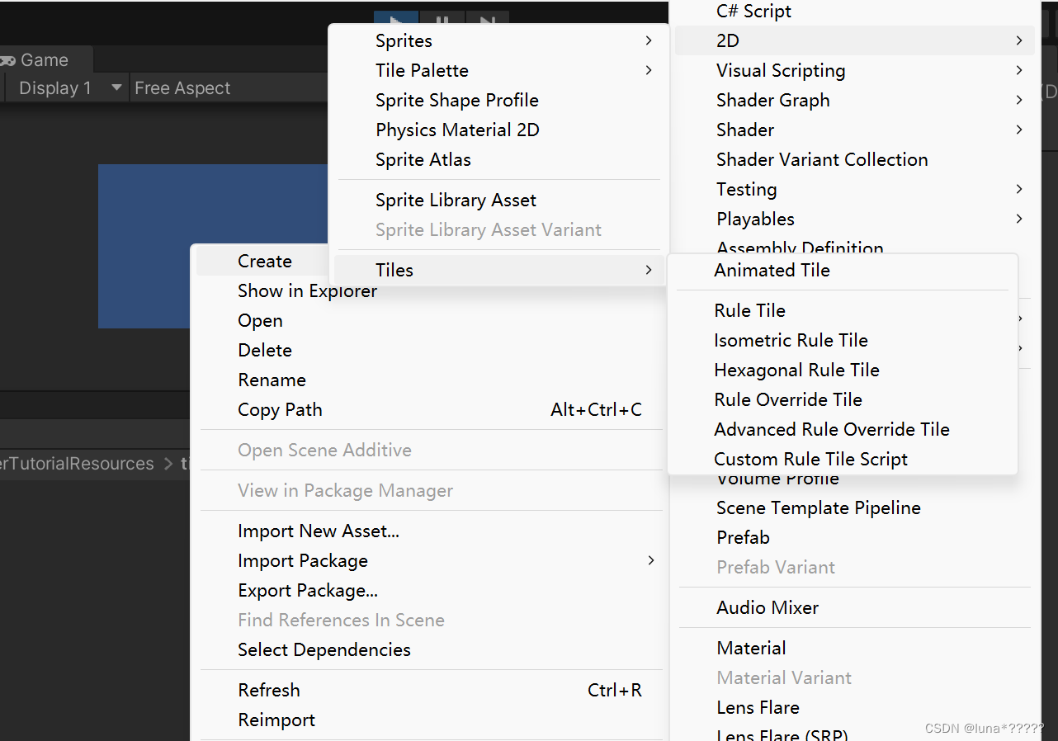1058x741 pixels.
Task: Select Reimport menu entry
Action: 430,720
